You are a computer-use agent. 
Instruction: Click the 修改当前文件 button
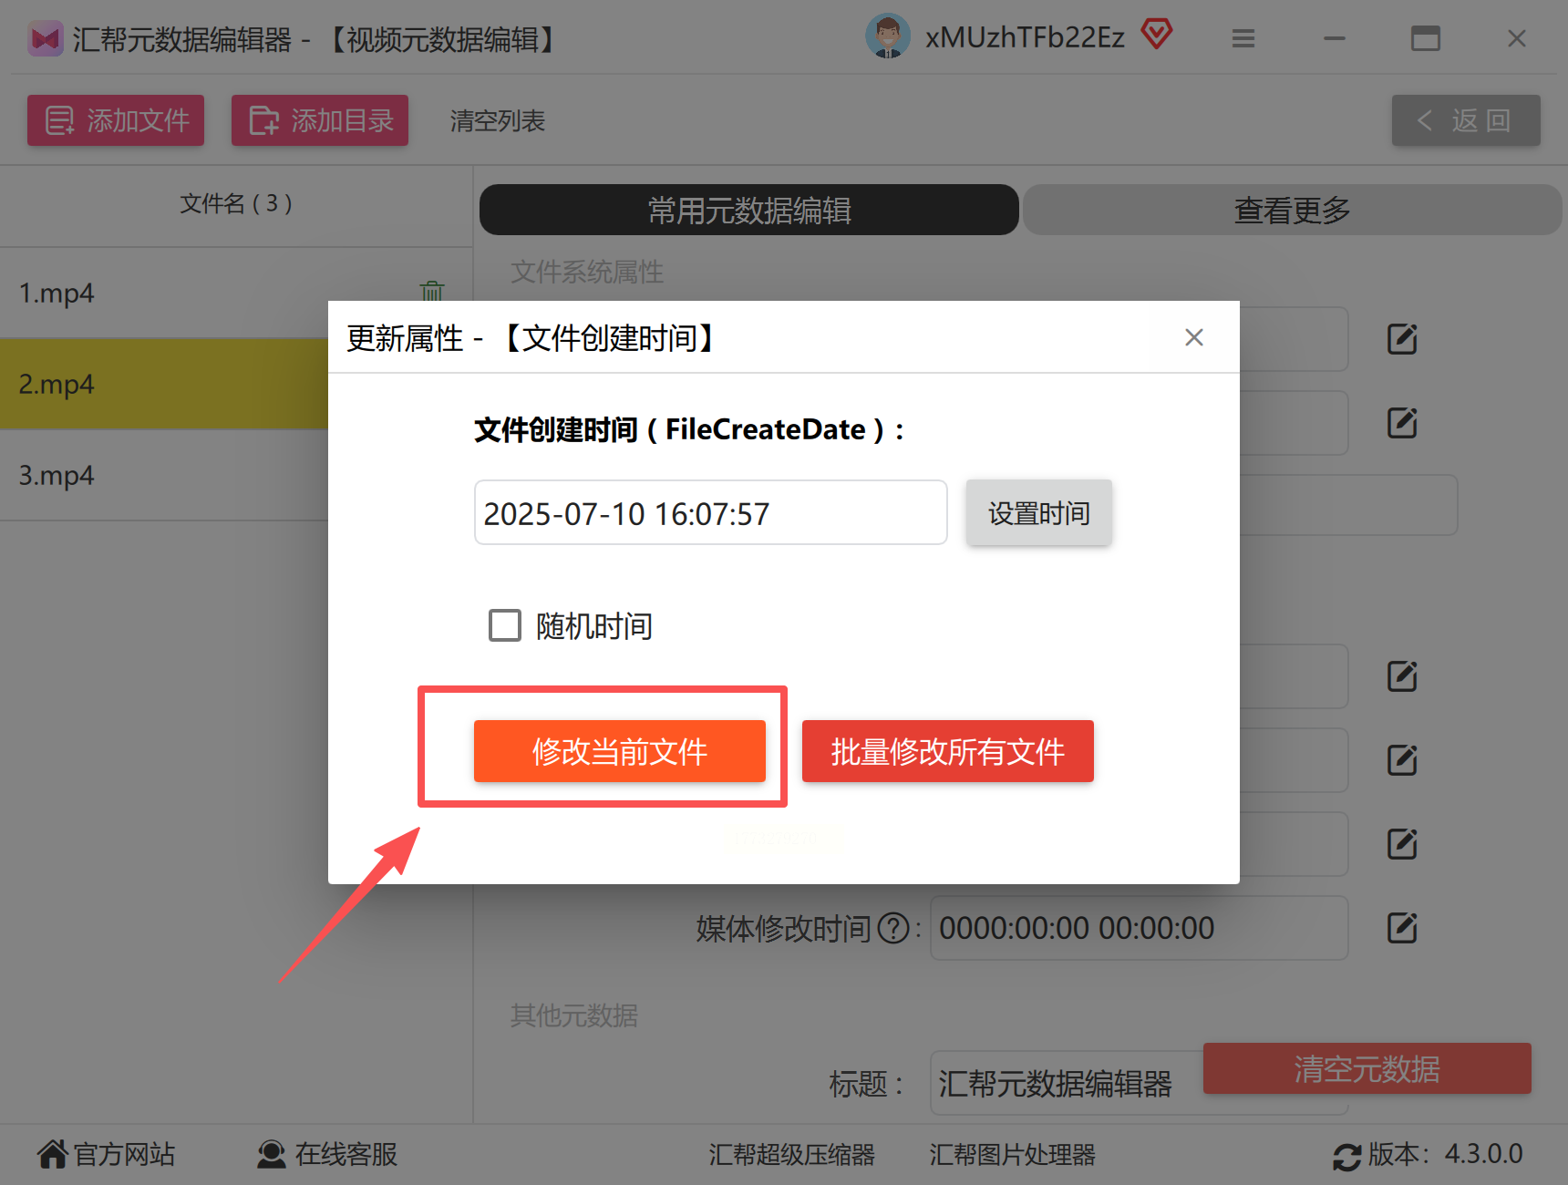point(620,751)
